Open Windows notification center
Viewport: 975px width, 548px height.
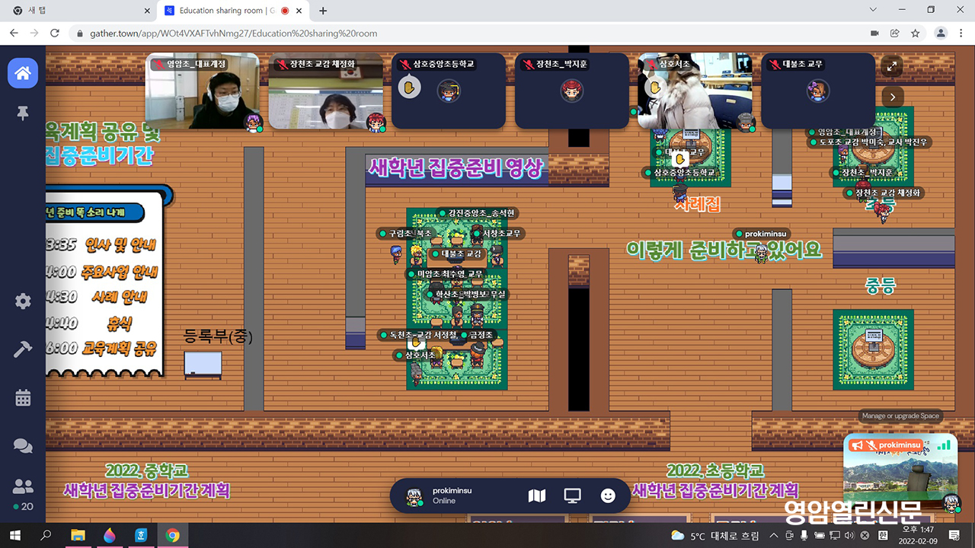pos(953,536)
